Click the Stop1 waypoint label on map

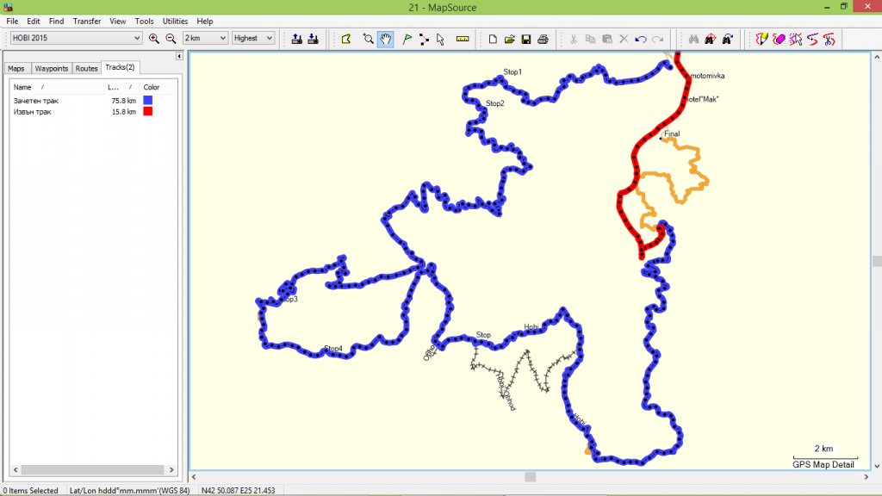pyautogui.click(x=512, y=72)
